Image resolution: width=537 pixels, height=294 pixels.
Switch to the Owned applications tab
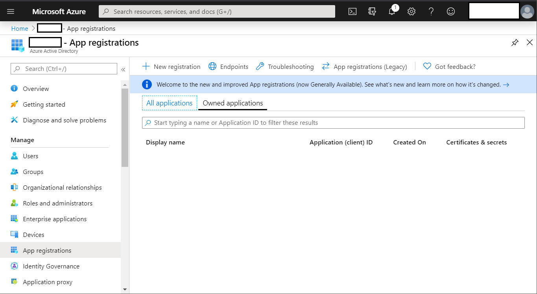pos(233,103)
